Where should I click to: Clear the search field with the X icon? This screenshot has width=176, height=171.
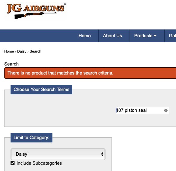(166, 111)
